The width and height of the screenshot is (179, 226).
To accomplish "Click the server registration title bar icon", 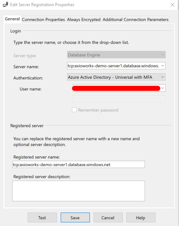I will [5, 5].
